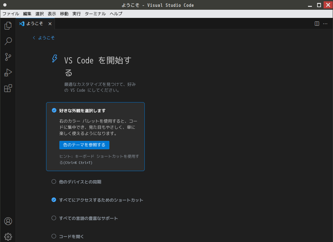Split the editor to the right
333x242 pixels.
(x=317, y=24)
